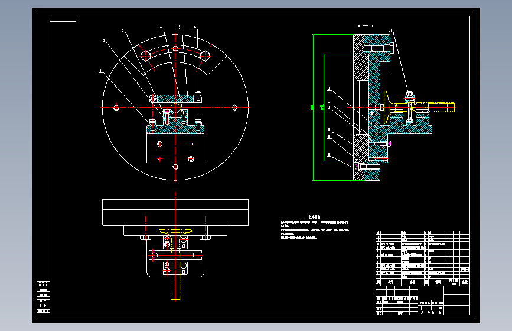Click the right bolt hole on the disc centerline
The image size is (512, 331).
235,108
